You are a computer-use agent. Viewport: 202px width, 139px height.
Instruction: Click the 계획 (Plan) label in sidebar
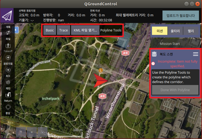(x=8, y=27)
